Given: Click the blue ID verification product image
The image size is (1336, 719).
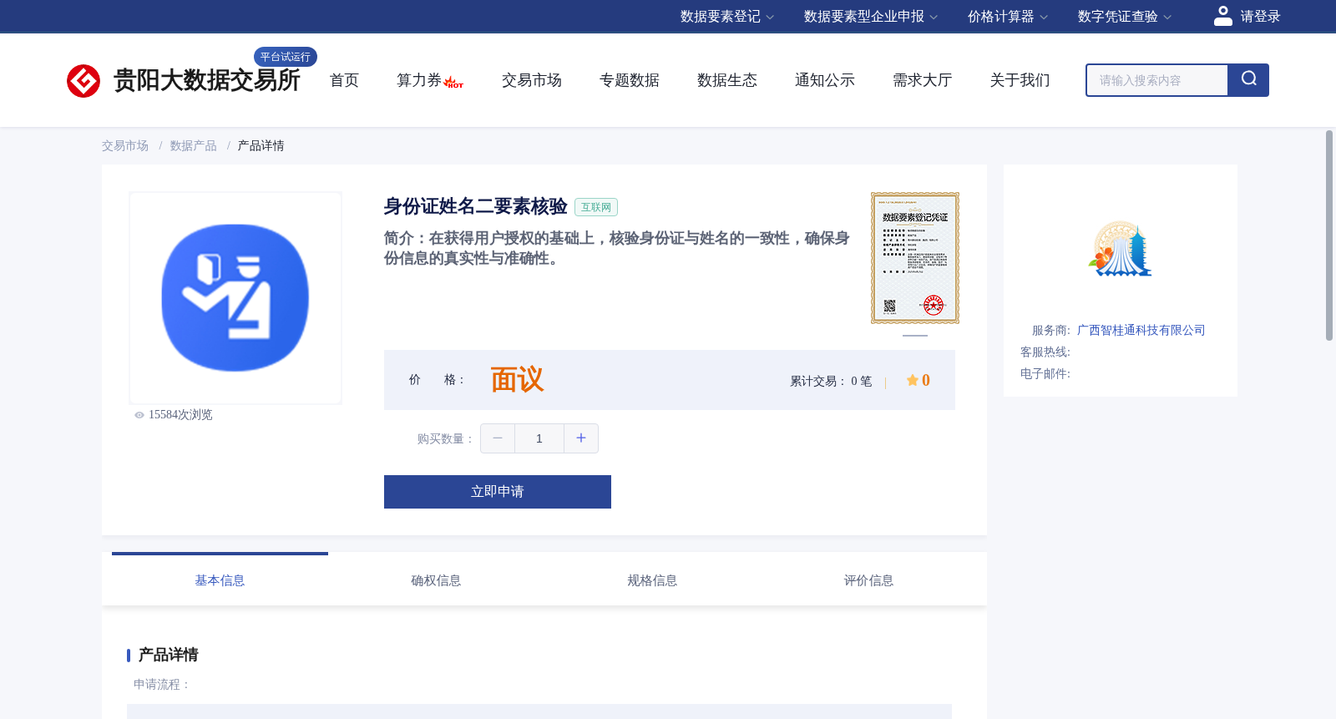Looking at the screenshot, I should point(235,298).
